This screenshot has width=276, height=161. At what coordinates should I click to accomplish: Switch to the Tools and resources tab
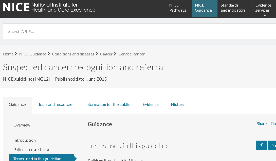[x=55, y=105]
